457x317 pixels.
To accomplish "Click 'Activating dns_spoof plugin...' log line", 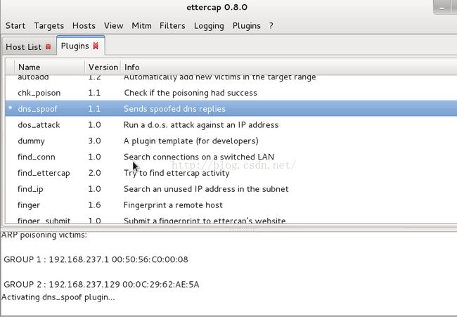I will point(58,297).
